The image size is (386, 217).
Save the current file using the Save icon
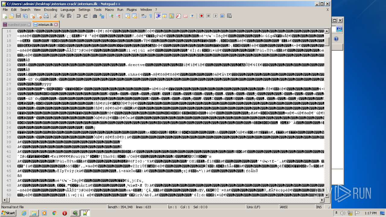[18, 16]
